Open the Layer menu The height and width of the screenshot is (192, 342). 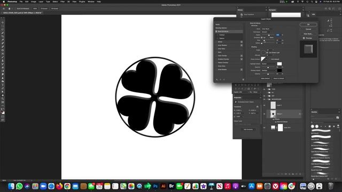[x=41, y=2]
